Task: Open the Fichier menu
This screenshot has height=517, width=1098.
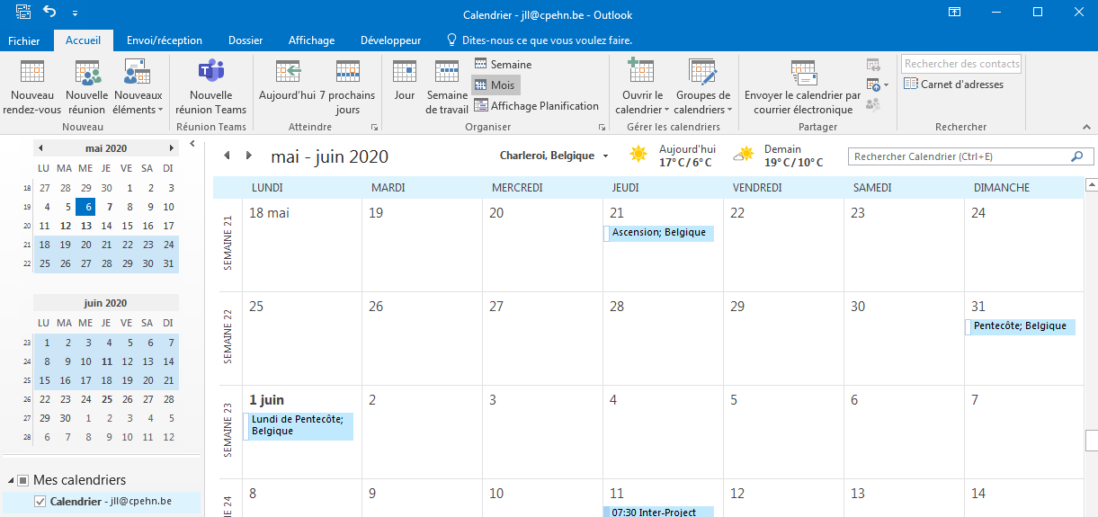Action: [x=23, y=40]
